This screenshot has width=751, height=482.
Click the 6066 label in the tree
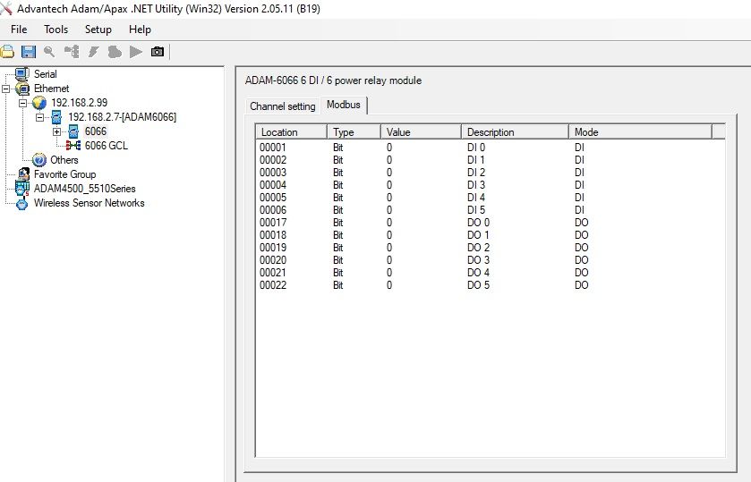tap(95, 131)
